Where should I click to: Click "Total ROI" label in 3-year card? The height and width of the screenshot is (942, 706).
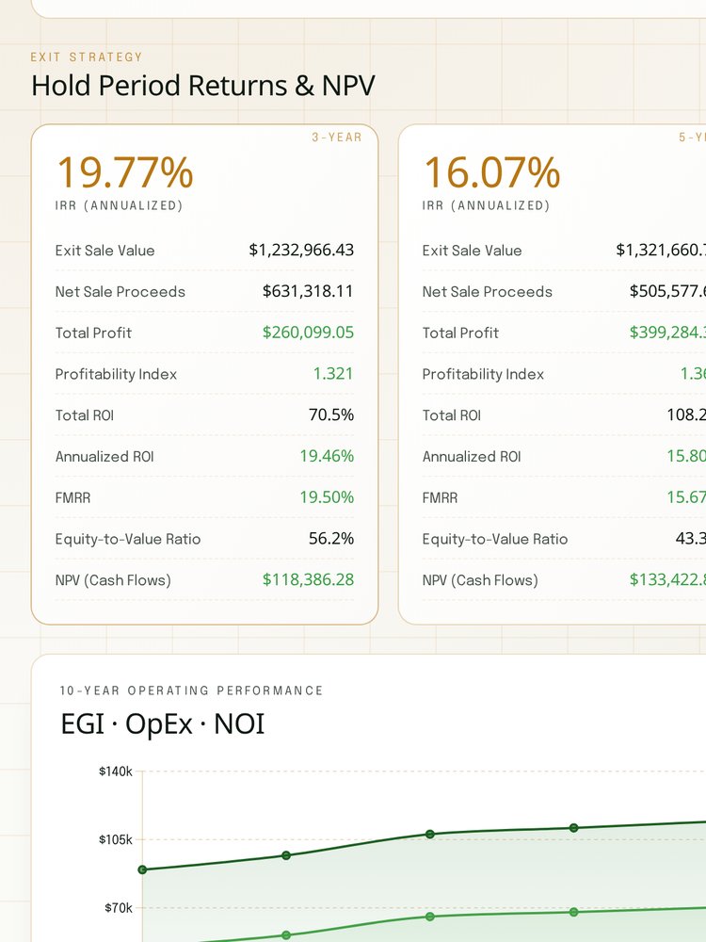tap(84, 415)
